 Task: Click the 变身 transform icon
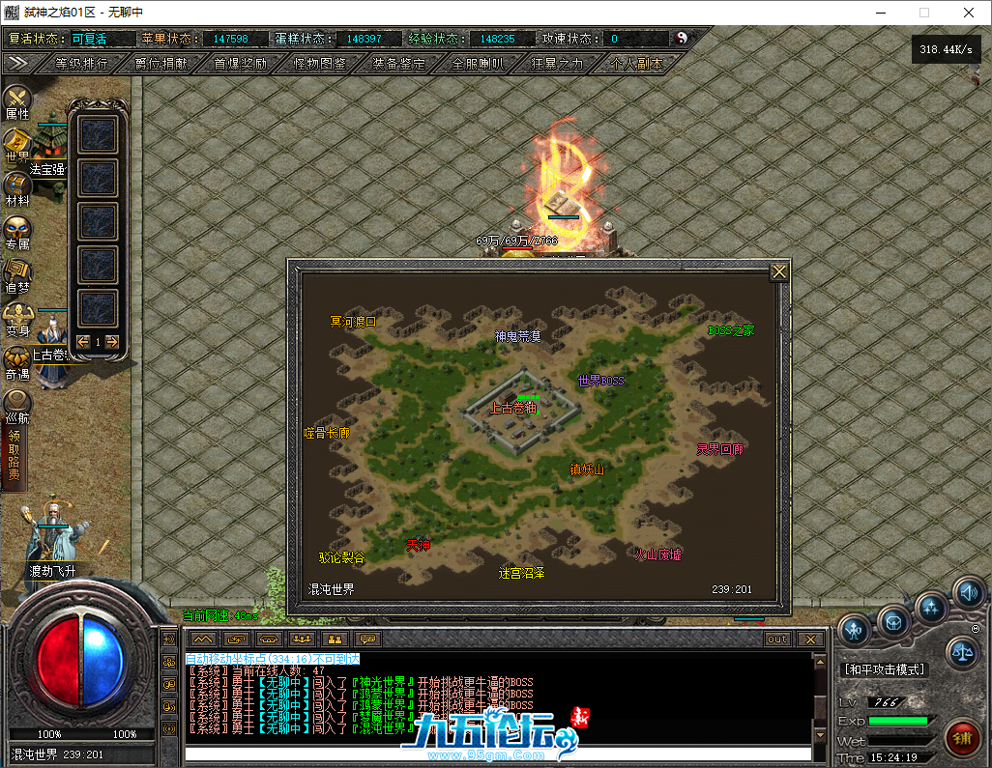click(x=17, y=318)
